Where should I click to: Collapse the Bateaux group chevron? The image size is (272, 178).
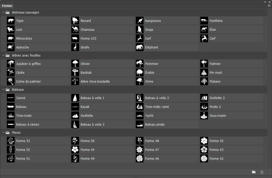pos(3,90)
